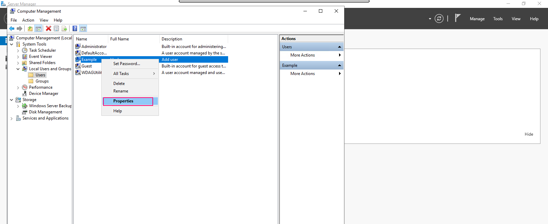Collapse the Example actions section
548x224 pixels.
339,65
